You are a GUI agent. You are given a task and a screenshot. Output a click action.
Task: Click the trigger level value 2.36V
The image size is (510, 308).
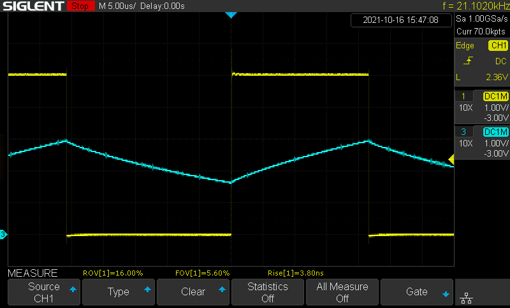(x=497, y=77)
